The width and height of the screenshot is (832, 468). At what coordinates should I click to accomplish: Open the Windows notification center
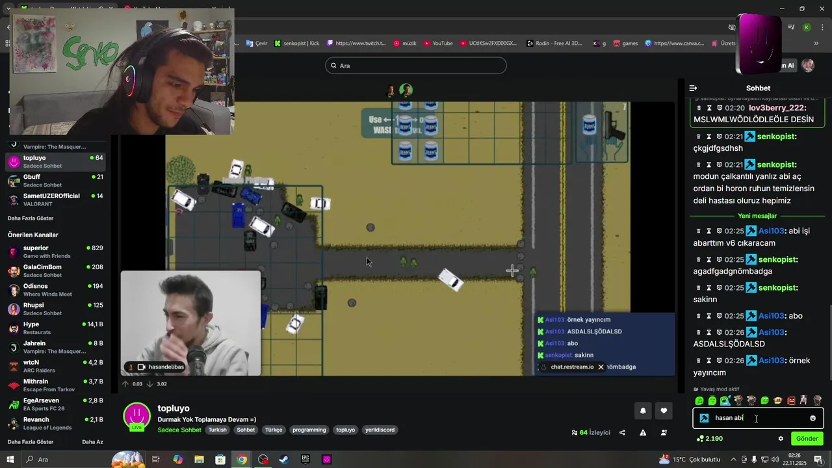pyautogui.click(x=818, y=460)
